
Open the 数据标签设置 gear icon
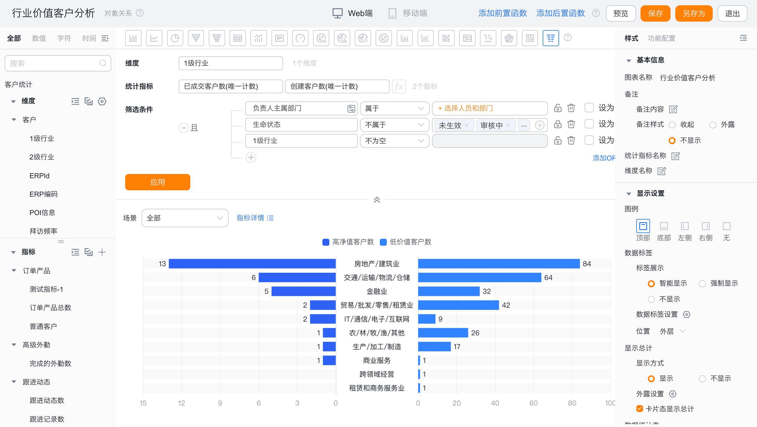[x=686, y=315]
